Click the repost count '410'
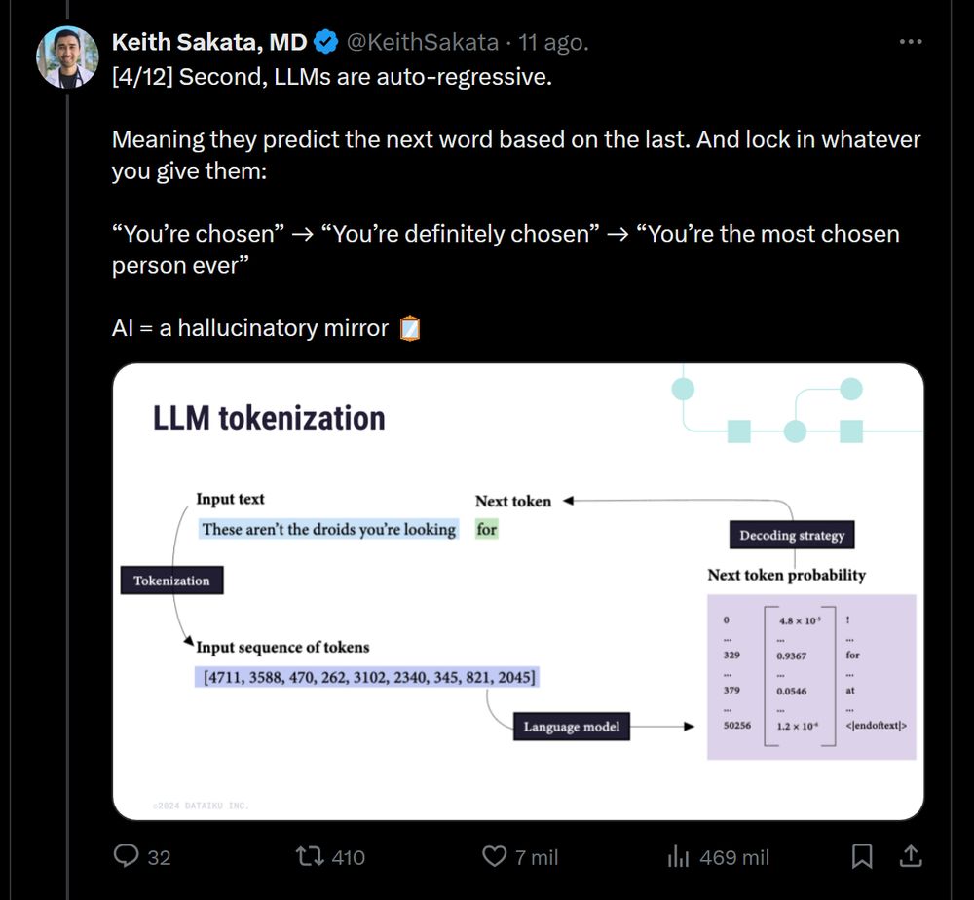The height and width of the screenshot is (900, 974). pos(348,857)
